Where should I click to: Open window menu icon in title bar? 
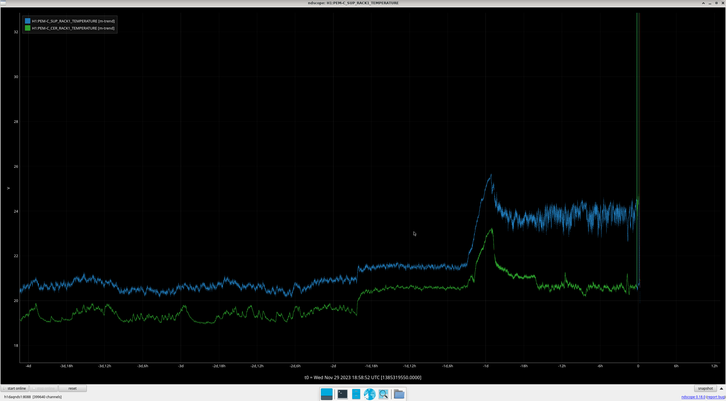click(x=3, y=3)
